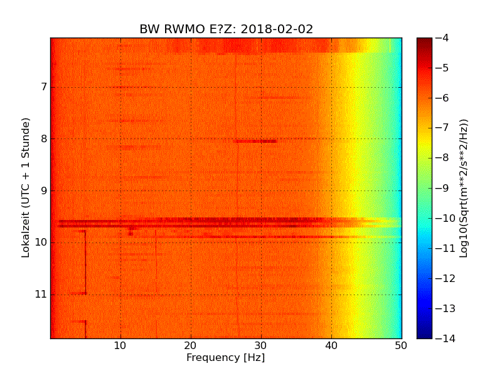502x376 pixels.
Task: Click the Frequency [Hz] axis label
Action: pyautogui.click(x=226, y=357)
